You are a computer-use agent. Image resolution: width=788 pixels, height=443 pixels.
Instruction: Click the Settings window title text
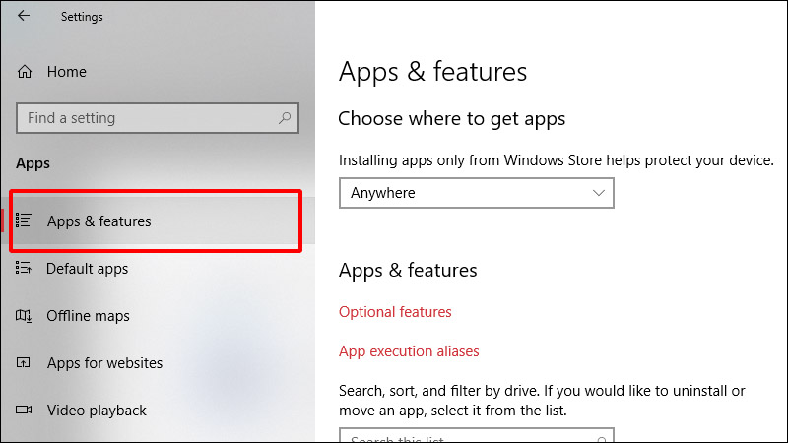coord(82,17)
